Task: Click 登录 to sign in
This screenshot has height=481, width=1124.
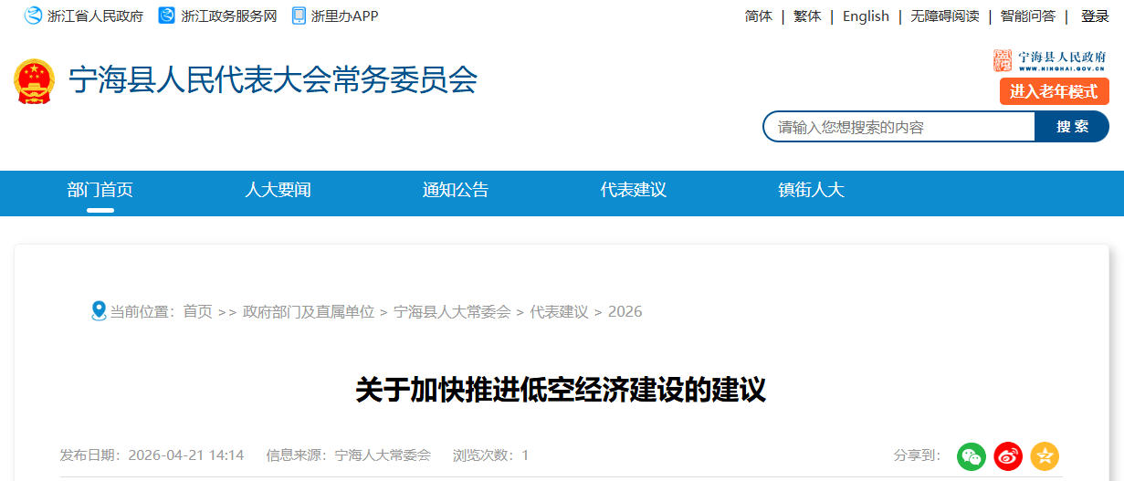Action: click(1095, 16)
